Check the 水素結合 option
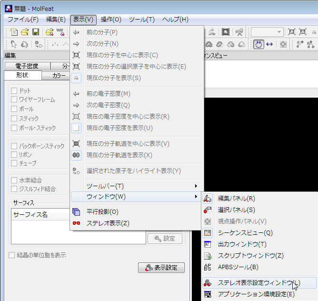318x301 pixels. pyautogui.click(x=14, y=180)
